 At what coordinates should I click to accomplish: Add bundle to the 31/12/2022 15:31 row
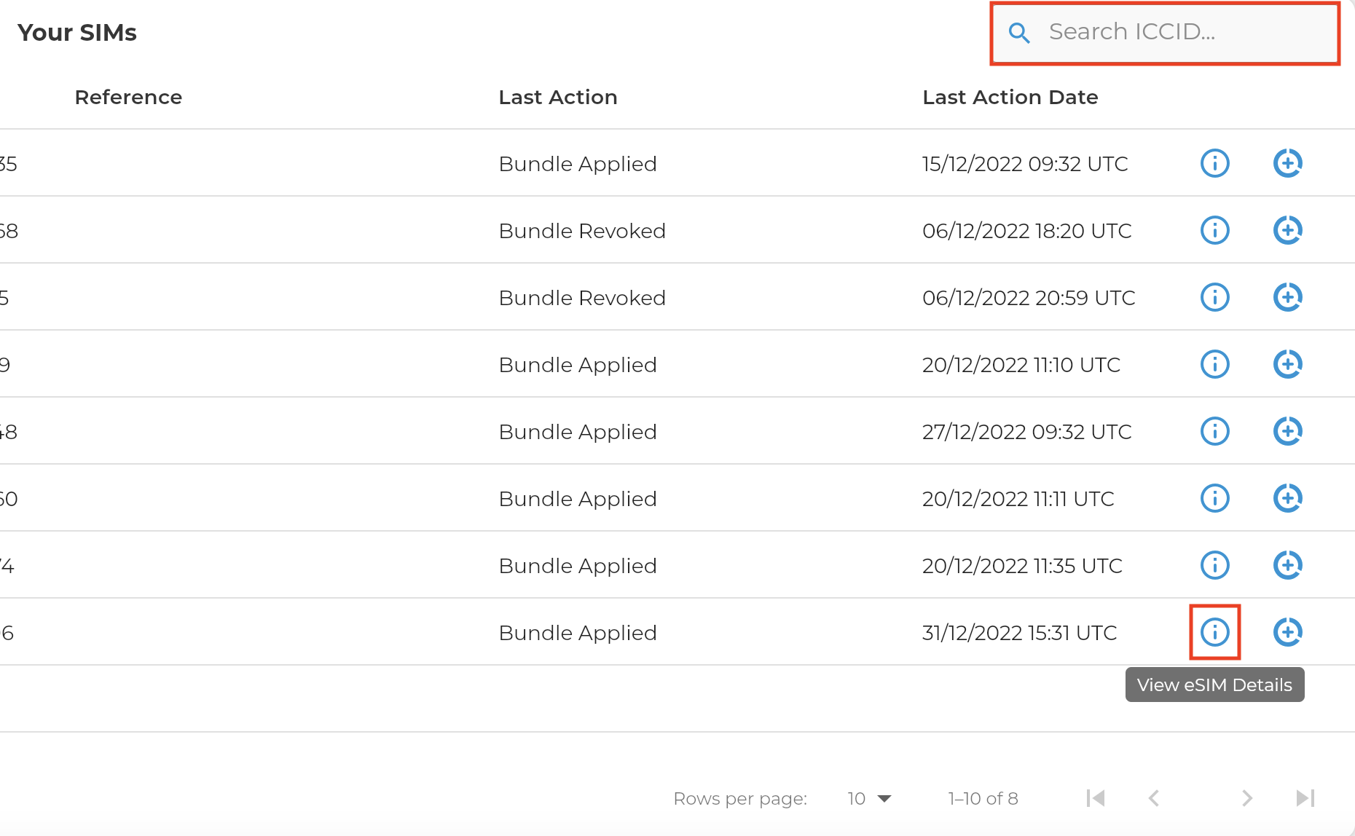(x=1287, y=632)
